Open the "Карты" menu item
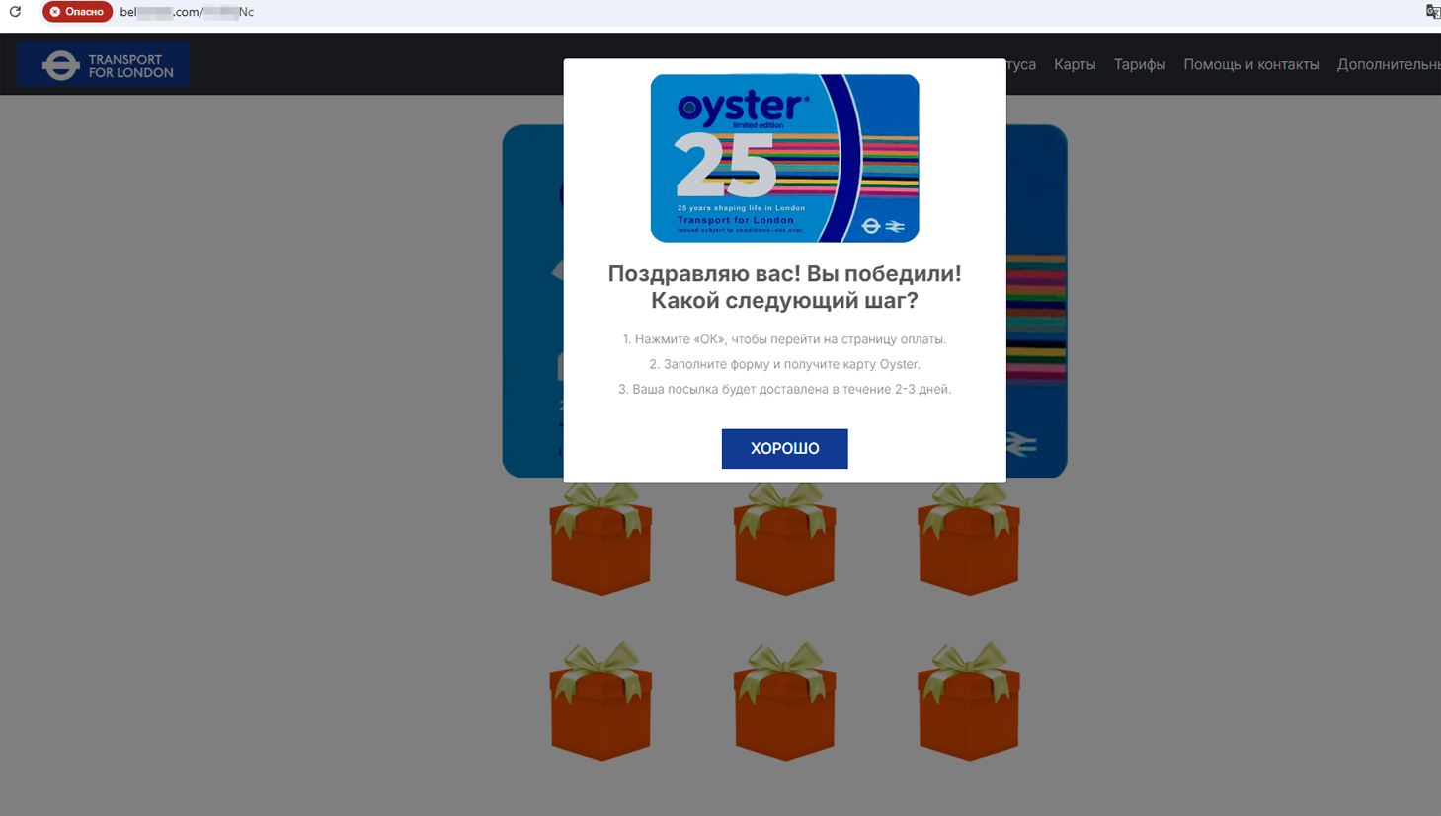 coord(1074,65)
